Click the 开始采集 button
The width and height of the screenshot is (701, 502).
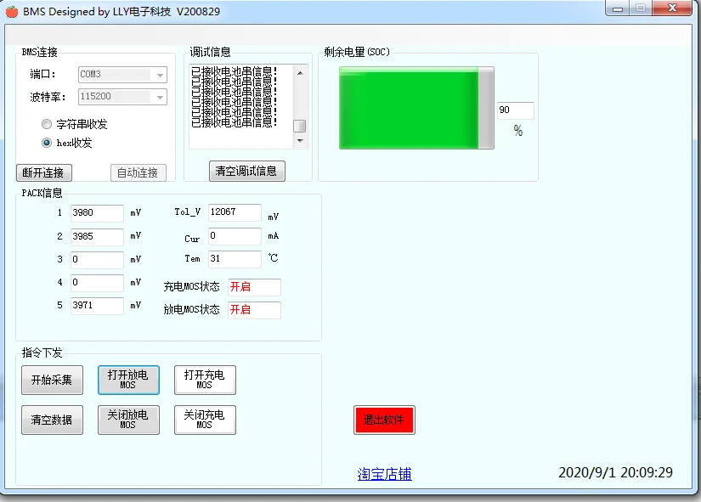[52, 380]
